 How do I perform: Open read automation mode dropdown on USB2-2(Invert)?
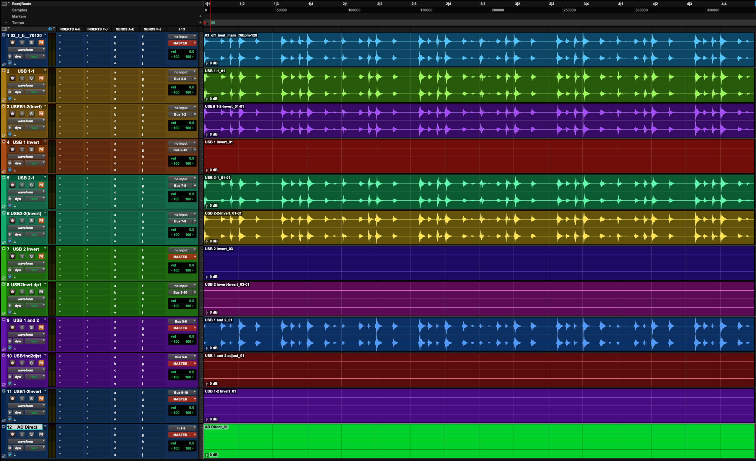[35, 234]
